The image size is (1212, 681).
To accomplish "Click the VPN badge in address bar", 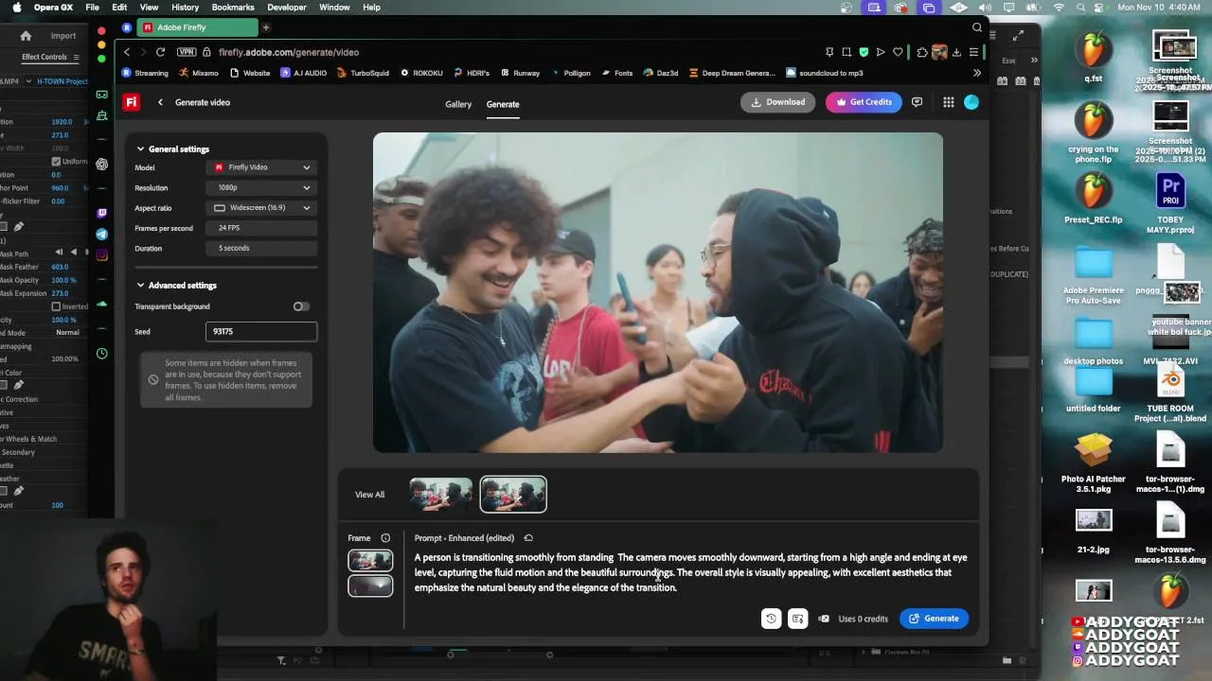I will tap(186, 52).
